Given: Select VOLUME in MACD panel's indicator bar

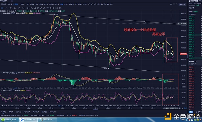Looking at the screenshot, I should (10, 88).
